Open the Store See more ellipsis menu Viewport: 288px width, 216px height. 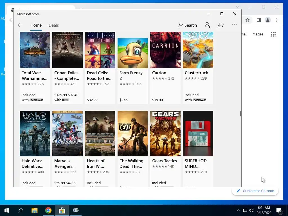click(x=235, y=24)
